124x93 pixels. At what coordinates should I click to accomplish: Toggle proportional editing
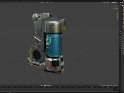(x=51, y=3)
